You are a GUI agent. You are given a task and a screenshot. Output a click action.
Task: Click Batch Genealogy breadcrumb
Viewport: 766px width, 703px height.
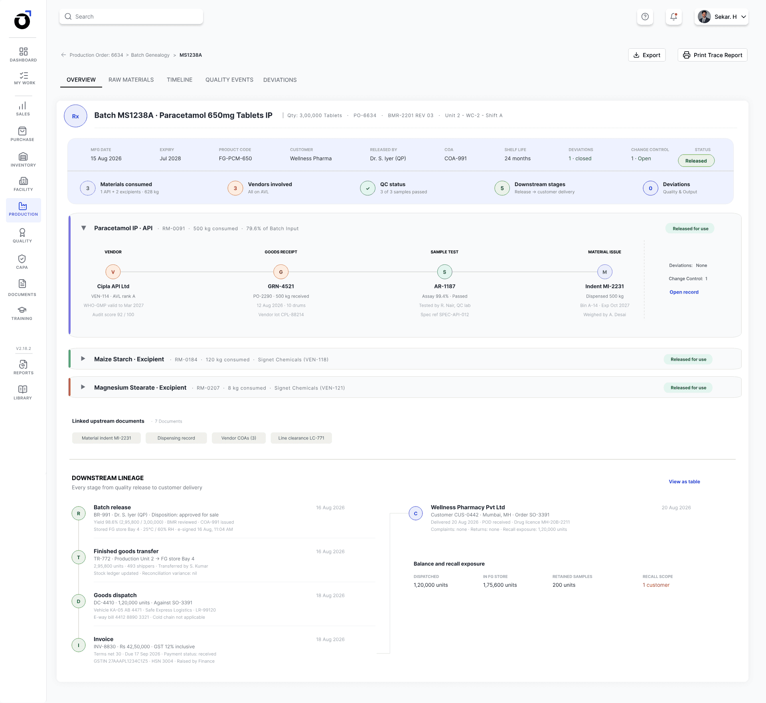click(x=150, y=55)
